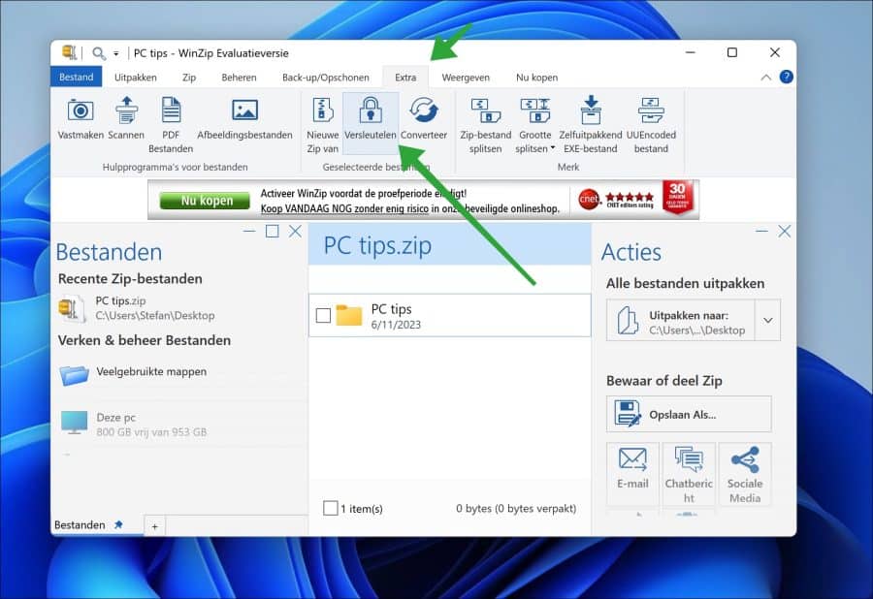
Task: Close the Bestanden pane
Action: coord(295,231)
